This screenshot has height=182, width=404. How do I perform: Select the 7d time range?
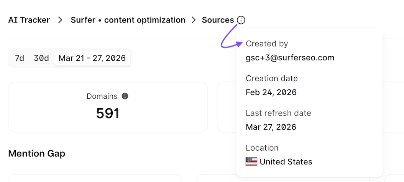point(20,58)
